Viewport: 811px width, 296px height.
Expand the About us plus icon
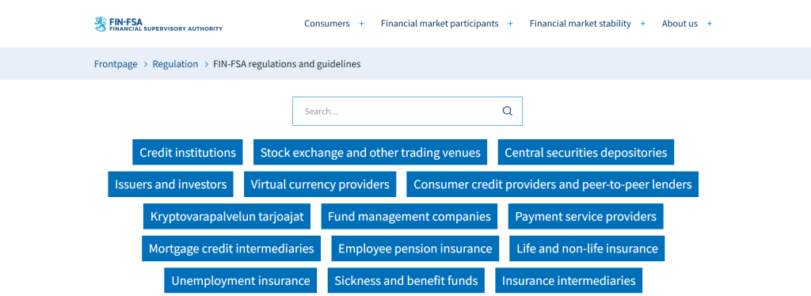710,23
